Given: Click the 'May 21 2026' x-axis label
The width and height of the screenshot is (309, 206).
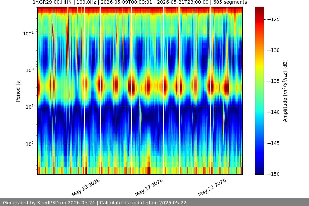Looking at the screenshot, I should [212, 187].
